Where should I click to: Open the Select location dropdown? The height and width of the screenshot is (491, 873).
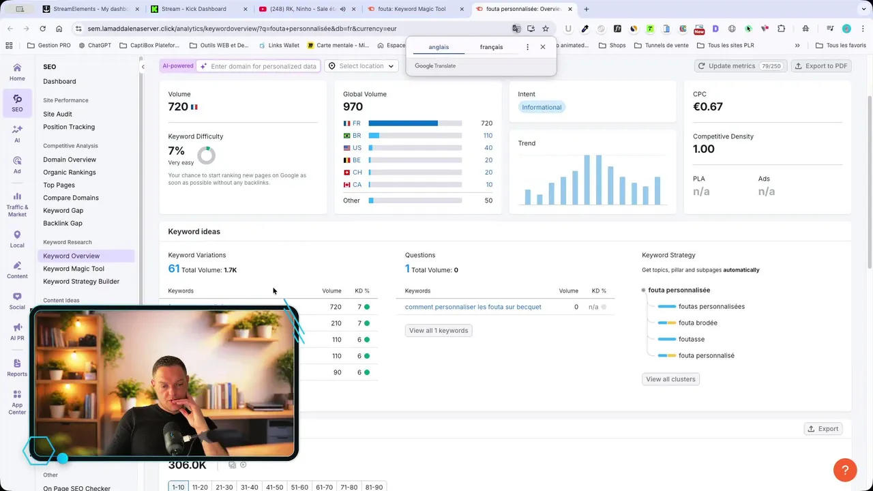pos(361,66)
